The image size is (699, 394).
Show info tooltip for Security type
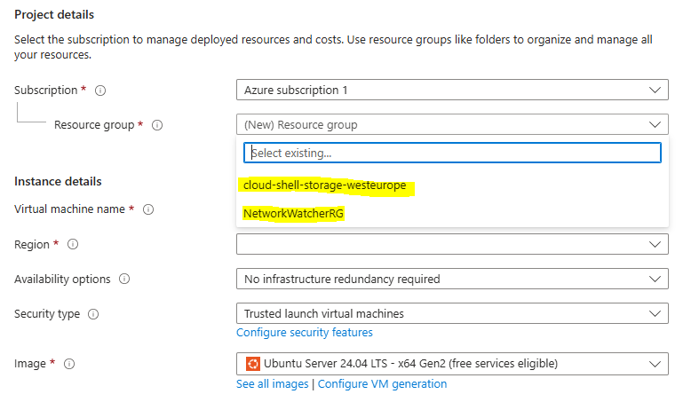(x=93, y=314)
